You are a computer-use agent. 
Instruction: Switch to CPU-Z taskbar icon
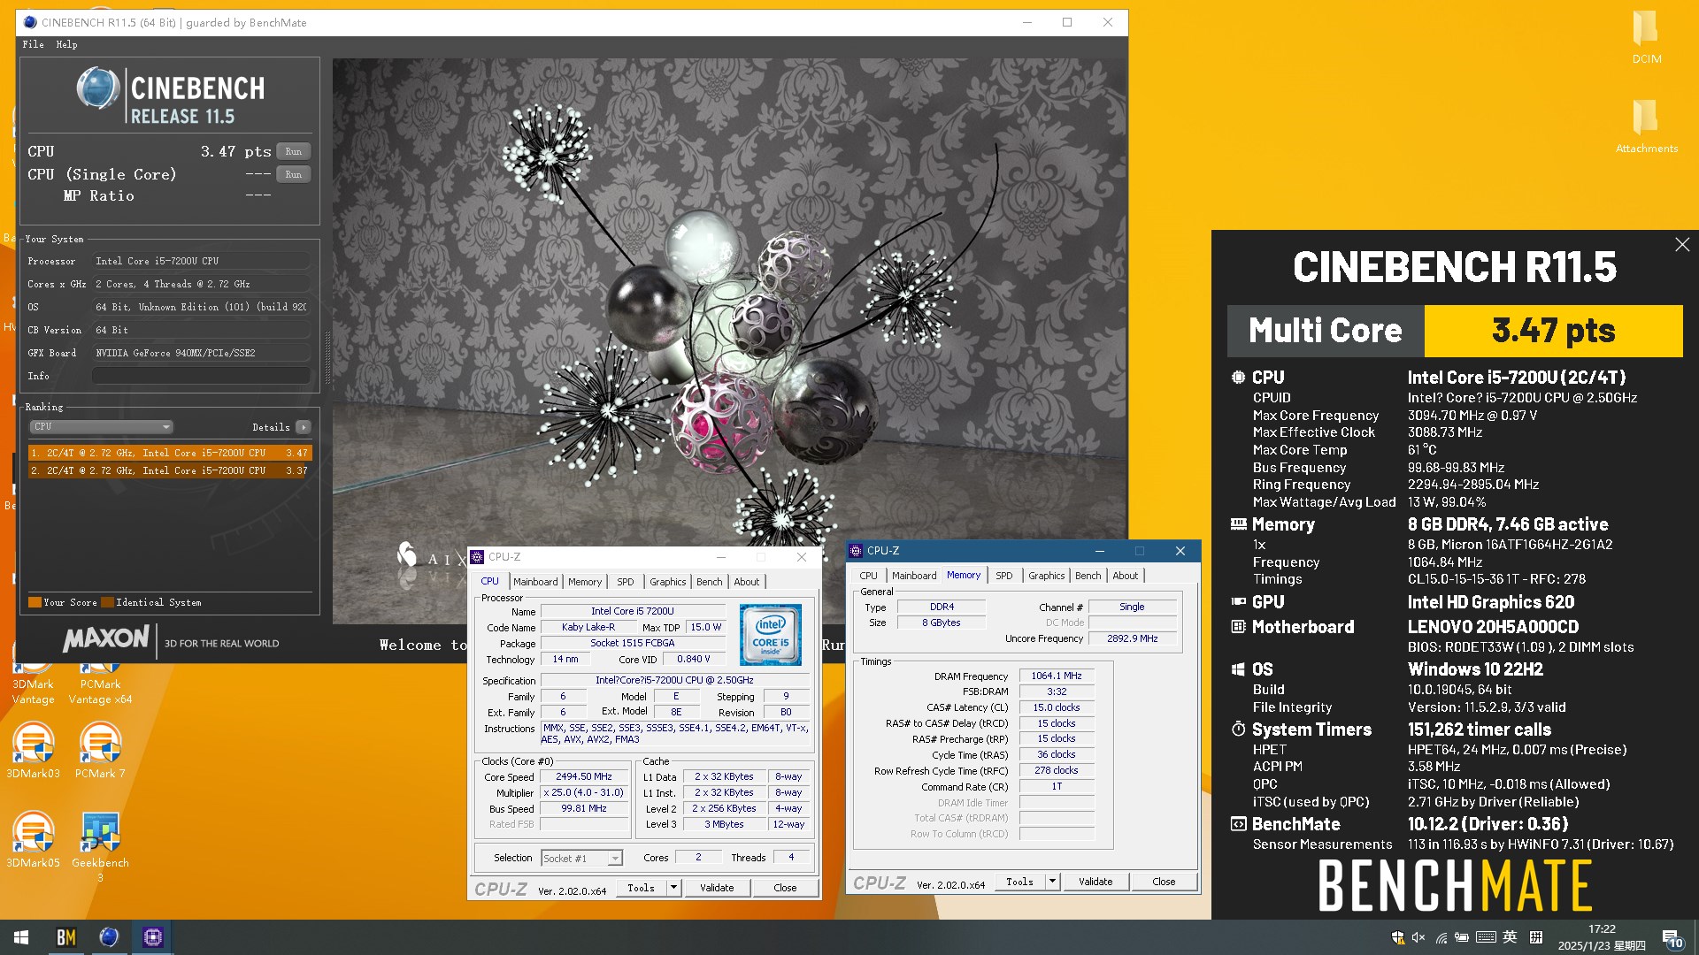click(x=152, y=937)
